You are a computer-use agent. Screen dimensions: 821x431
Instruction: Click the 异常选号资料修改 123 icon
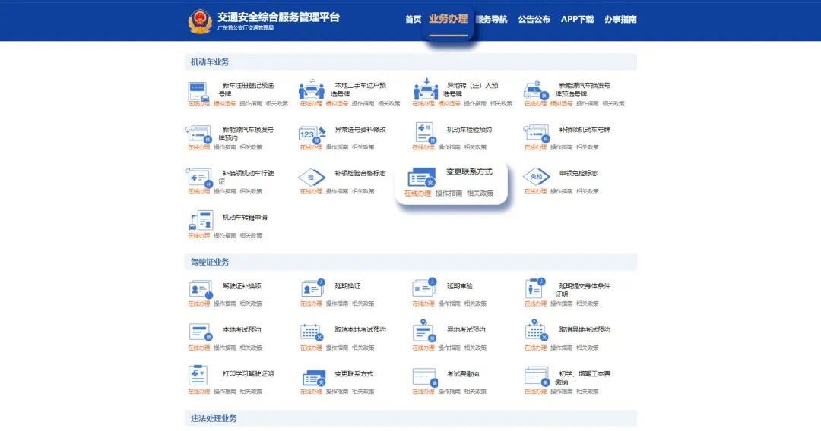312,134
